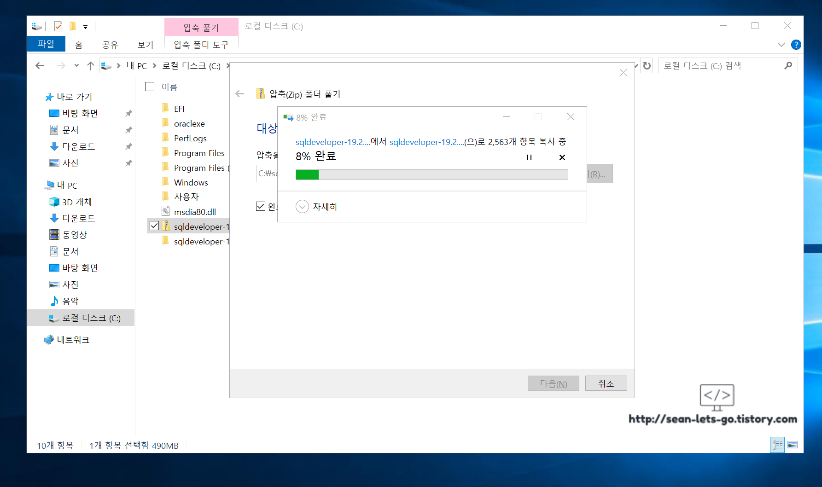Close the 압축(Zip) 폴더 풀기 wizard

623,73
